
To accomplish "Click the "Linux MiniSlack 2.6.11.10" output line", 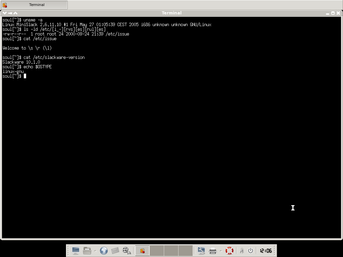I will click(107, 25).
